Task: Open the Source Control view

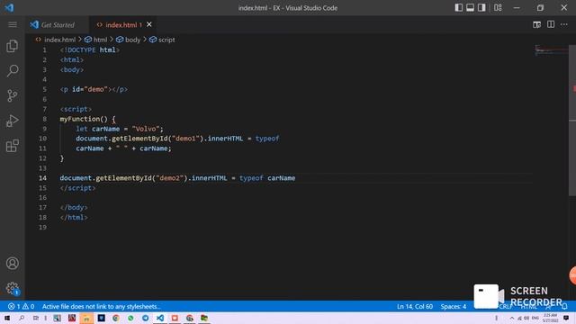Action: coord(12,95)
